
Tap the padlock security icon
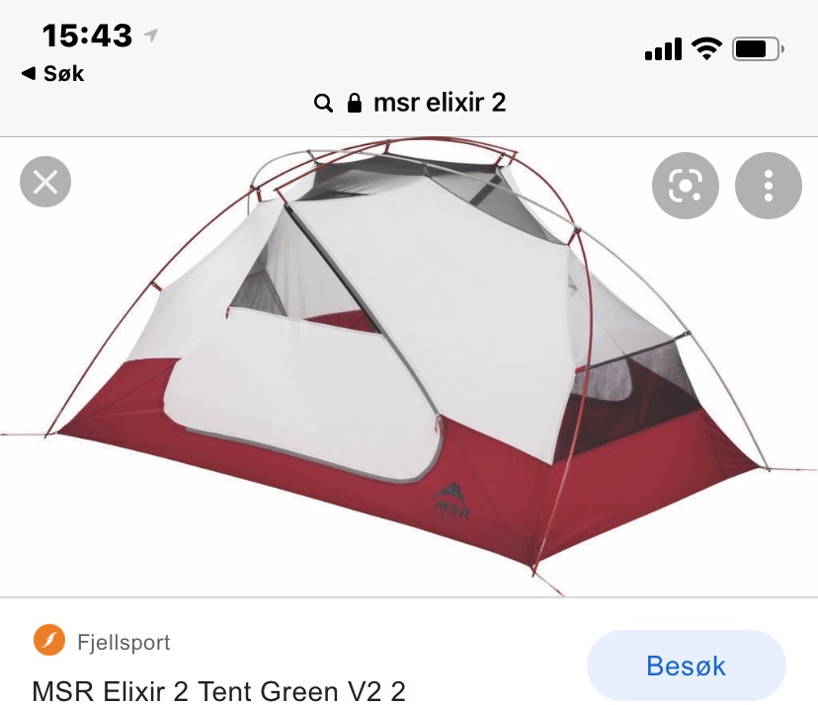[x=355, y=103]
